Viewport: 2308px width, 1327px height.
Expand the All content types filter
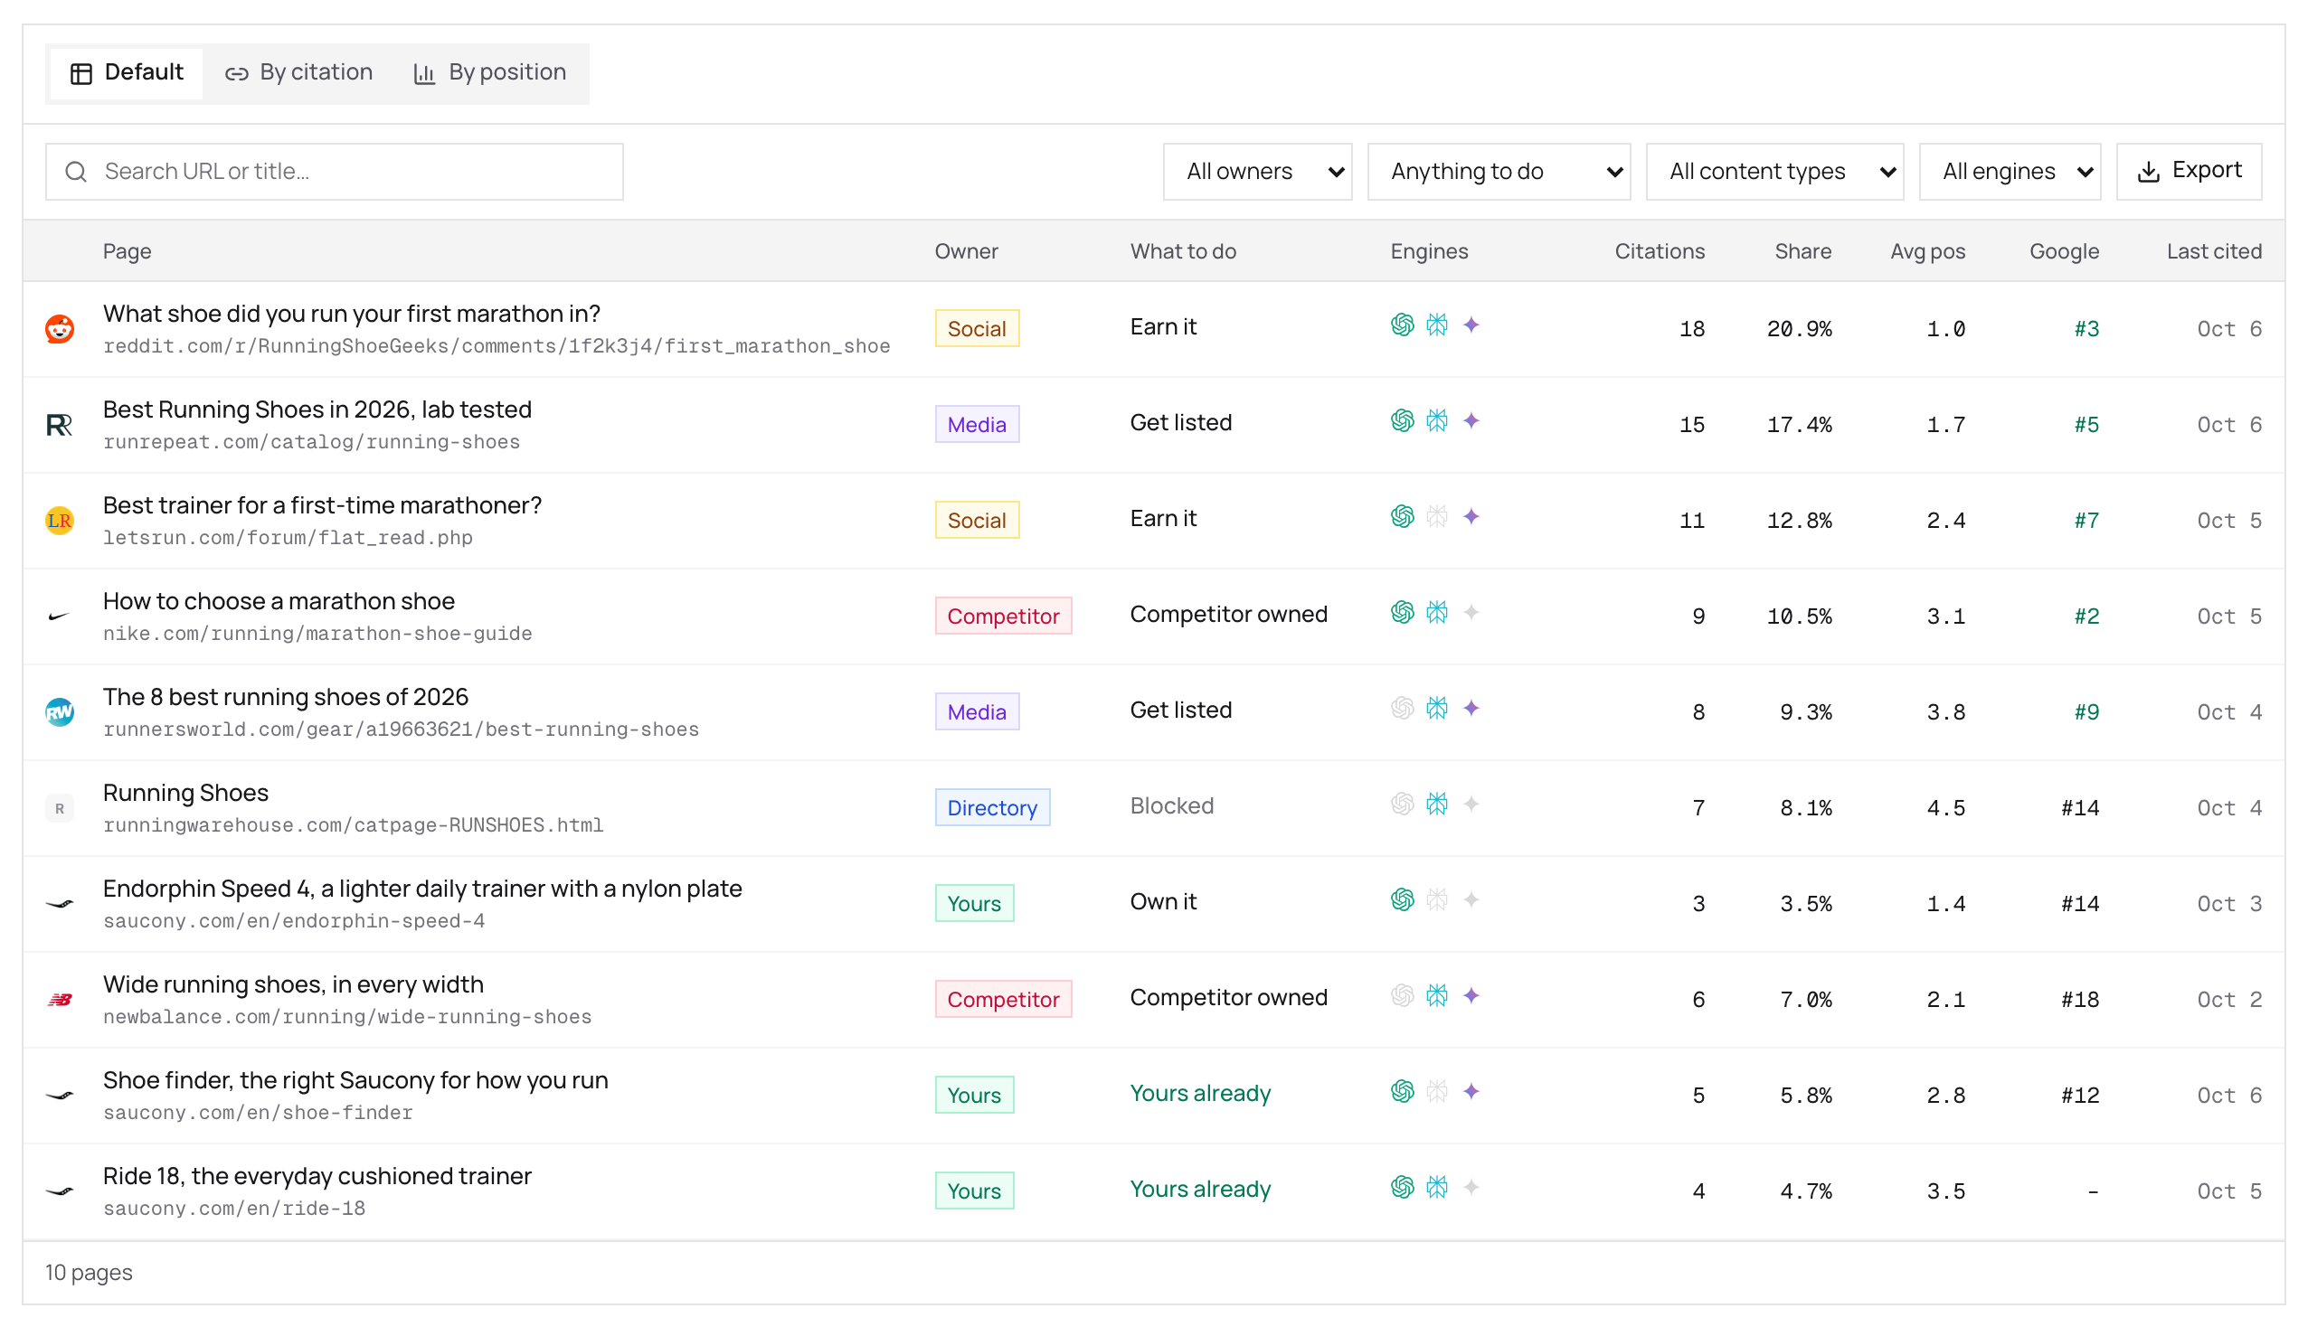coord(1774,172)
